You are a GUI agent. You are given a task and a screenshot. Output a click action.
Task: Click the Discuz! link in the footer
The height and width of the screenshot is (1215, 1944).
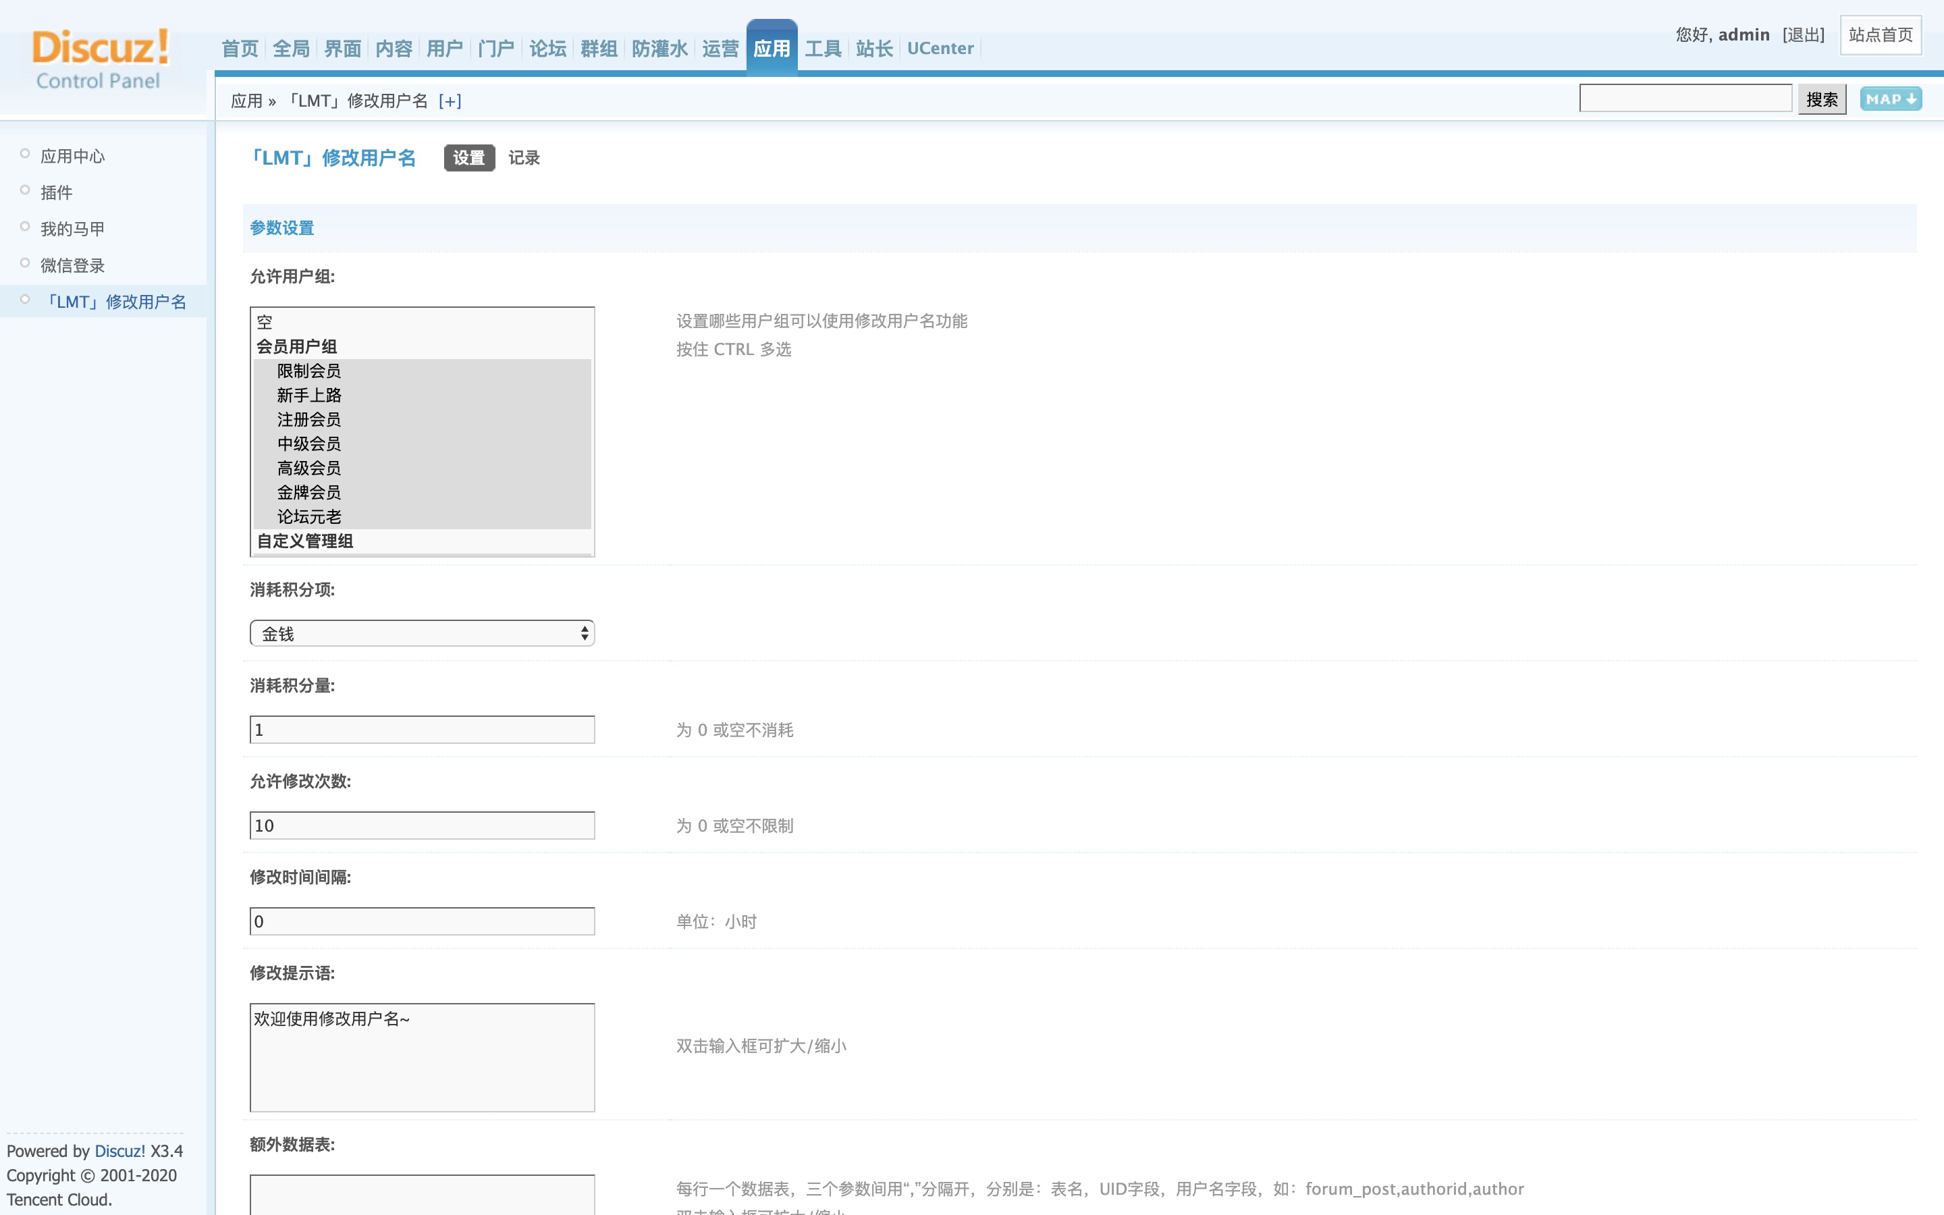coord(119,1151)
